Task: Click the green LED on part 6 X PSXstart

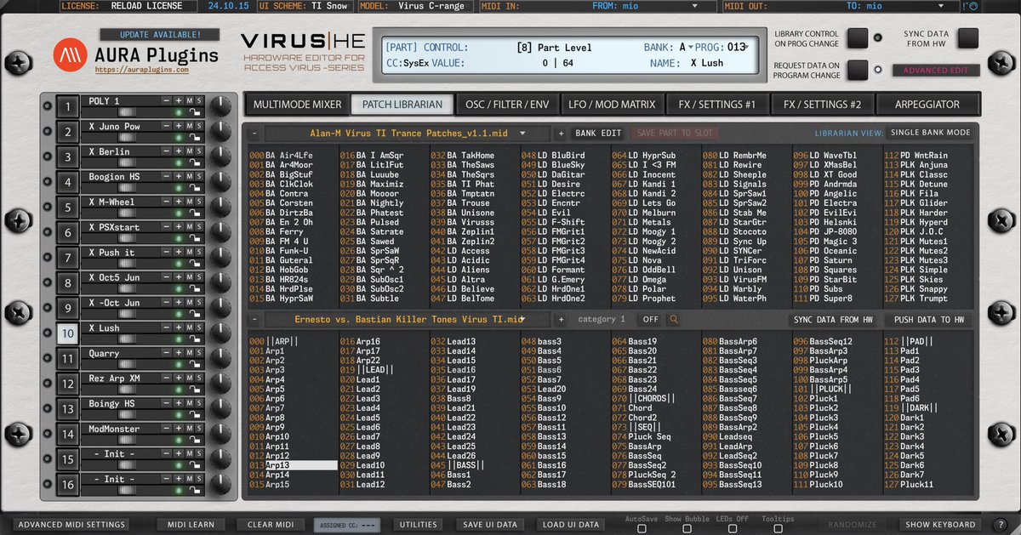Action: point(179,238)
